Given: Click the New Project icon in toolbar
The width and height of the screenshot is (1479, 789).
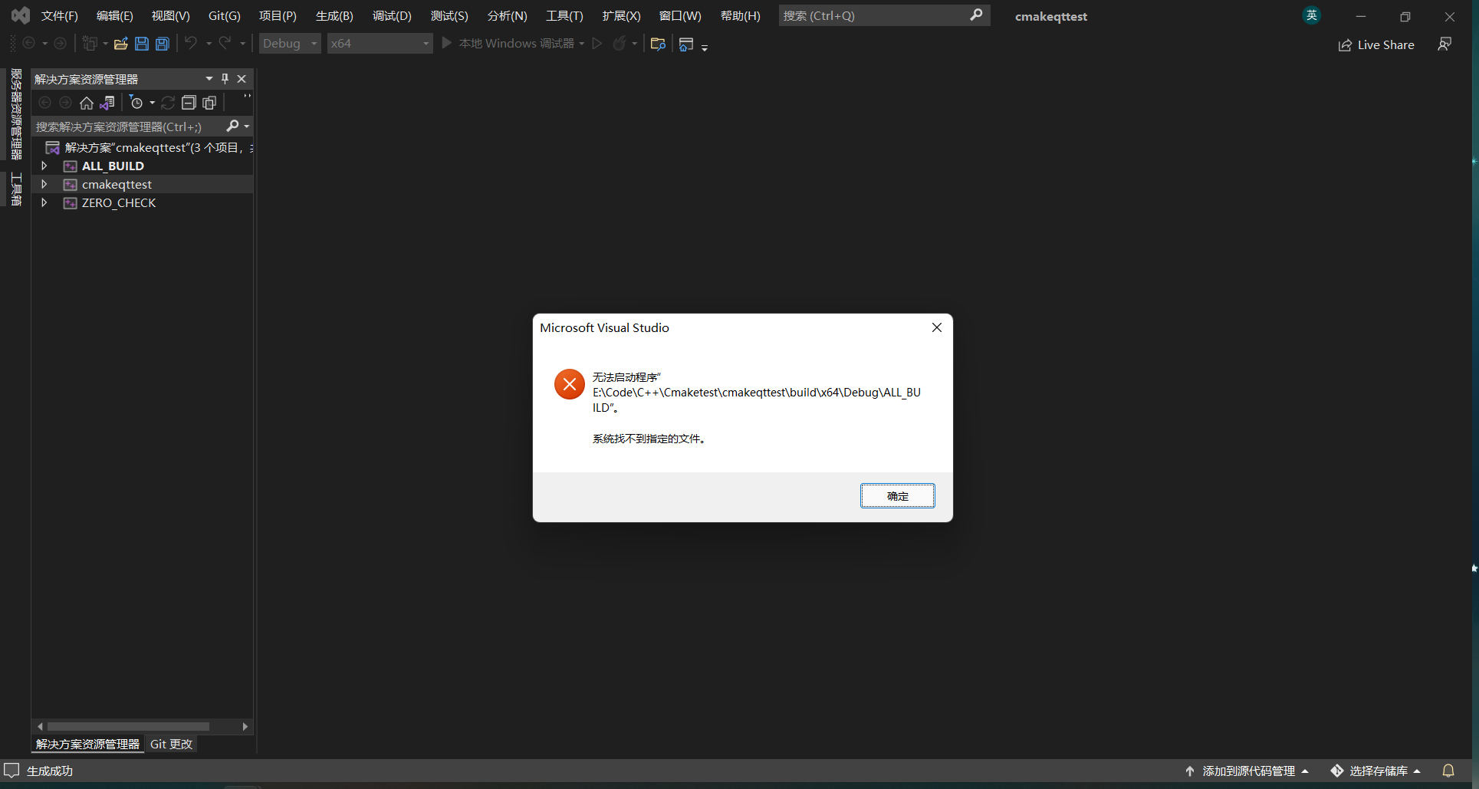Looking at the screenshot, I should click(90, 44).
